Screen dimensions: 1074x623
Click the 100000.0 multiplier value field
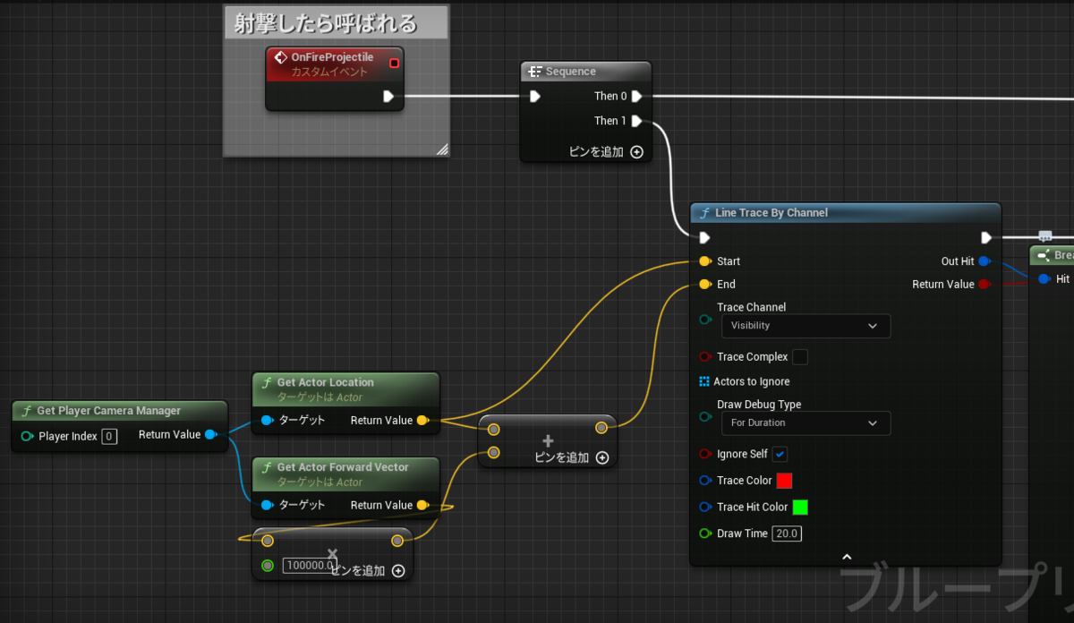309,566
